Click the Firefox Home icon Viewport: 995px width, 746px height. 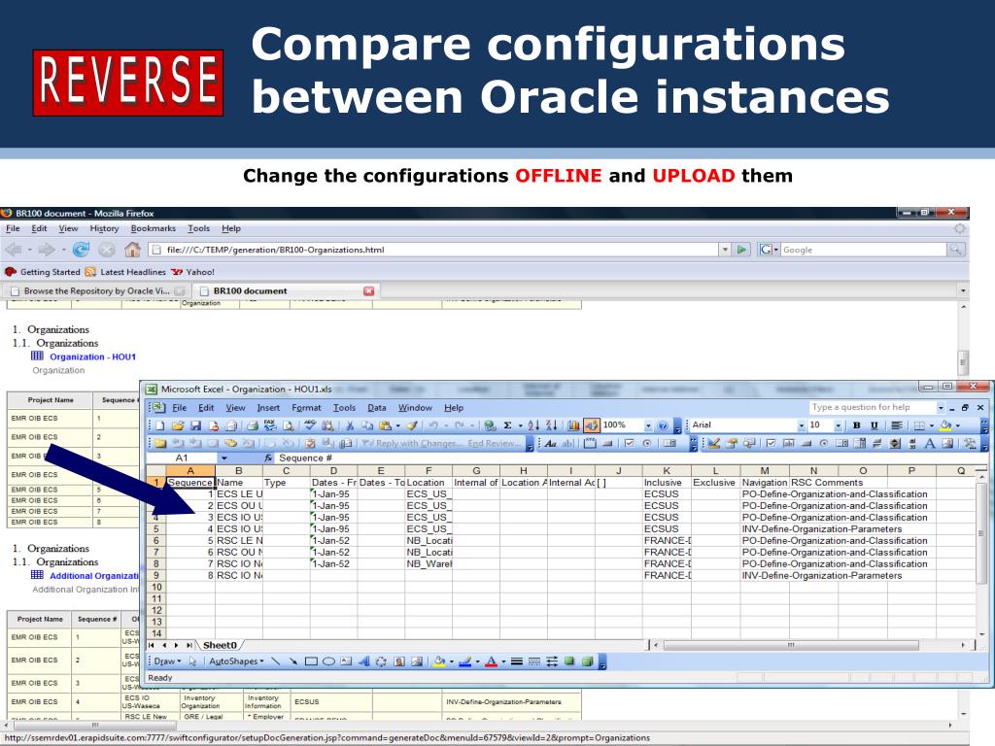pos(132,250)
